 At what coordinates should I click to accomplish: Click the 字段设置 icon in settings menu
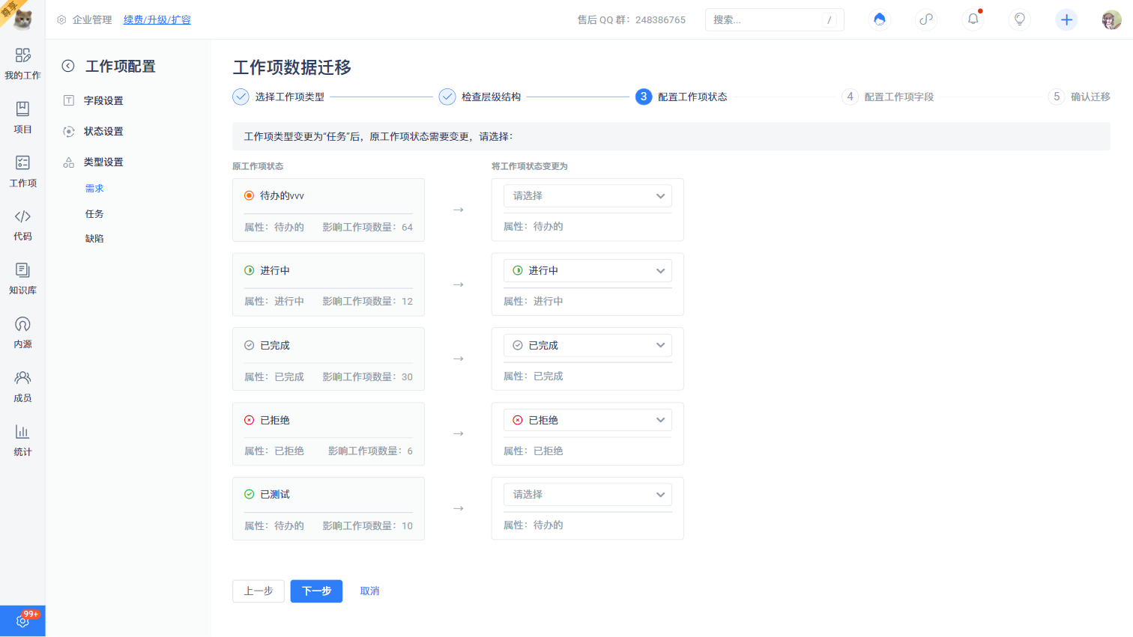[69, 100]
